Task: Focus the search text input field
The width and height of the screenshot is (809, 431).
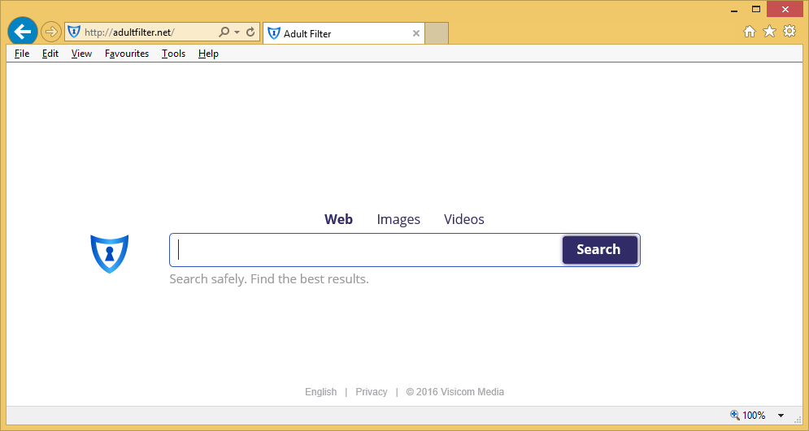Action: 366,250
